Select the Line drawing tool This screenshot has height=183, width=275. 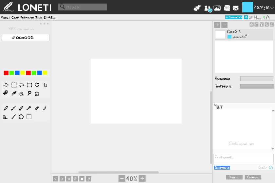(x=13, y=117)
